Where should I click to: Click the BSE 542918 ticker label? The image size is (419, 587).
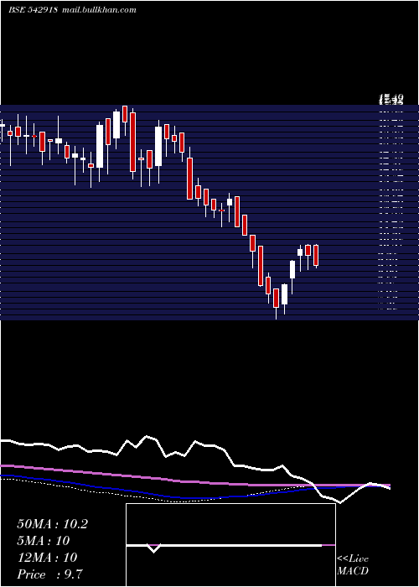pyautogui.click(x=33, y=10)
